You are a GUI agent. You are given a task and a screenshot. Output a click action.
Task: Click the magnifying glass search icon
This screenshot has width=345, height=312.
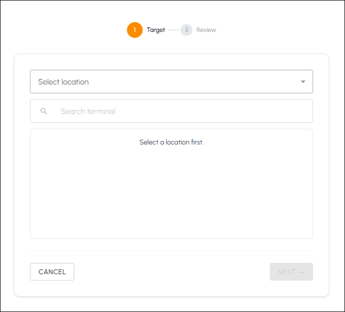[x=44, y=111]
